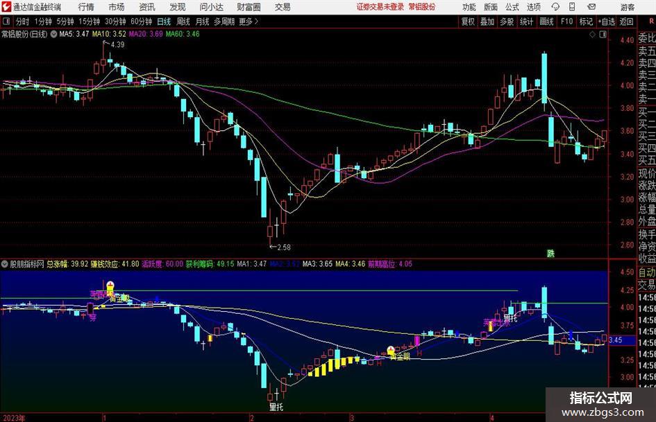Click the 常铝股份 stock name link
This screenshot has height=422, width=656.
422,7
